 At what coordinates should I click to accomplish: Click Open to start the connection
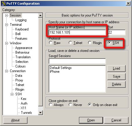(x=91, y=120)
